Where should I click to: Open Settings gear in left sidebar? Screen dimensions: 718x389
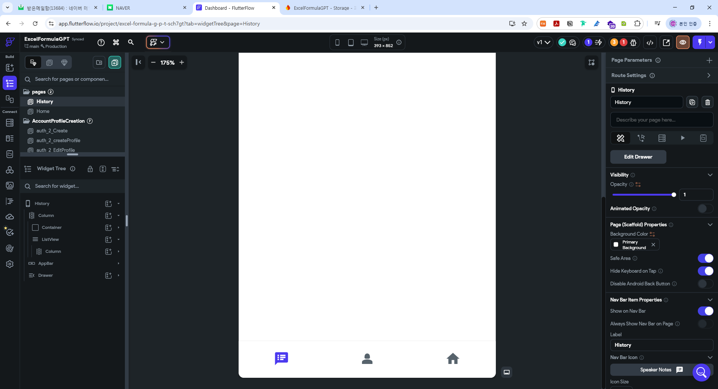tap(10, 264)
